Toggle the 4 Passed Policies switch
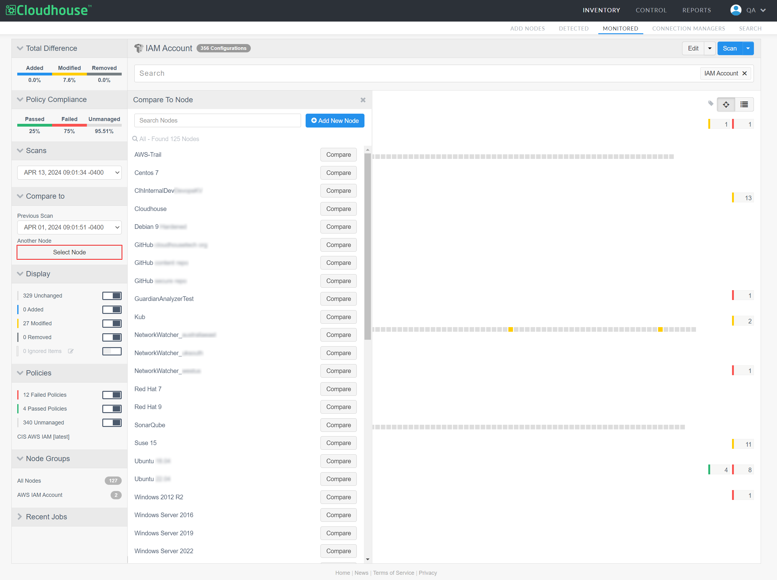 click(112, 409)
